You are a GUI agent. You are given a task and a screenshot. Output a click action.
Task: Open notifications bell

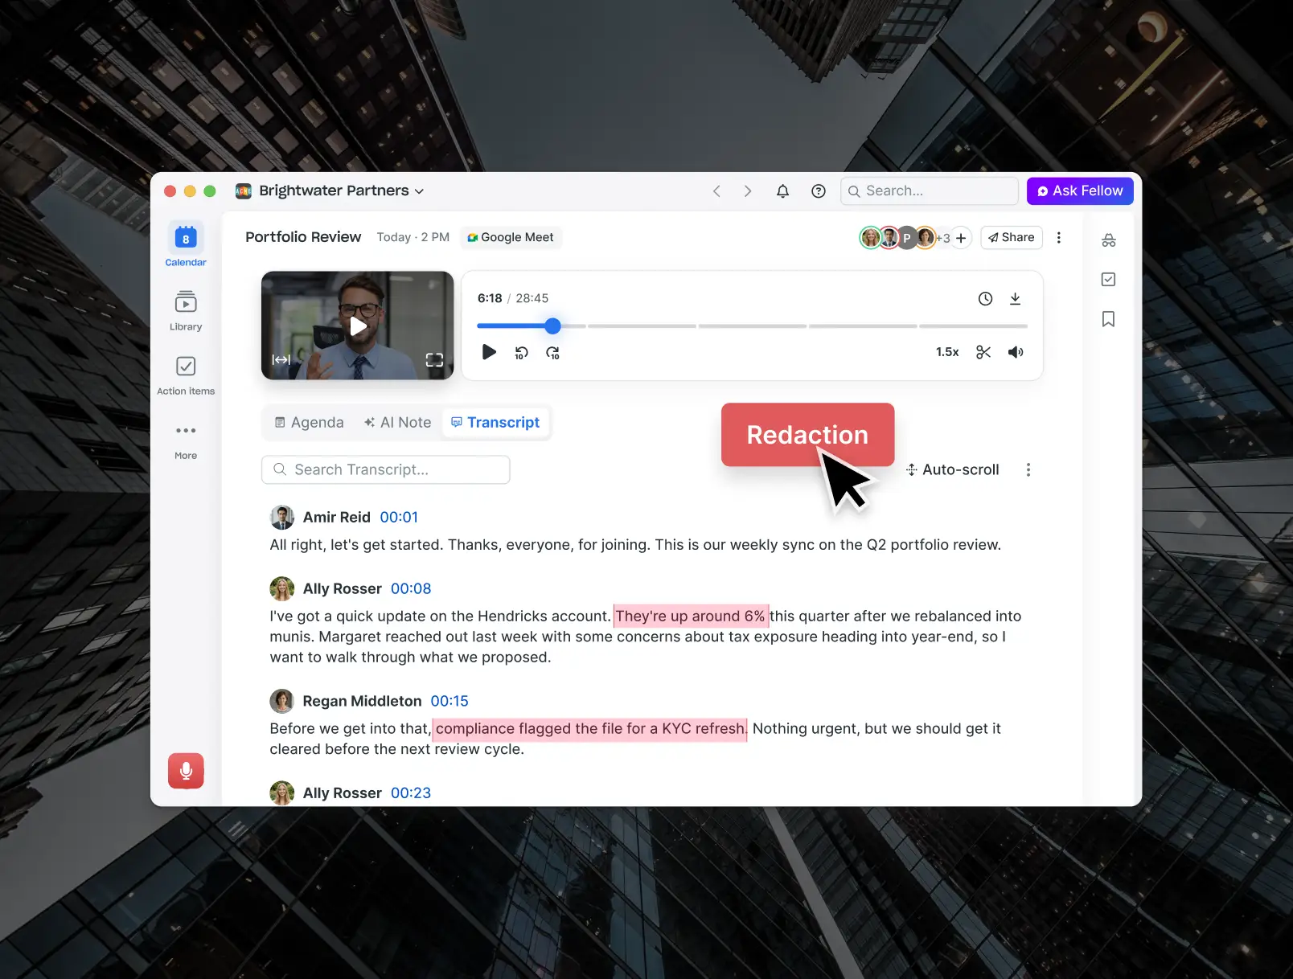tap(782, 191)
